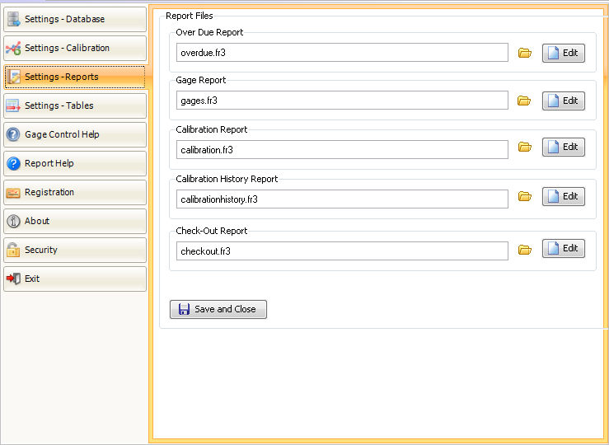The width and height of the screenshot is (609, 445).
Task: Edit the Gage Report template
Action: (x=563, y=101)
